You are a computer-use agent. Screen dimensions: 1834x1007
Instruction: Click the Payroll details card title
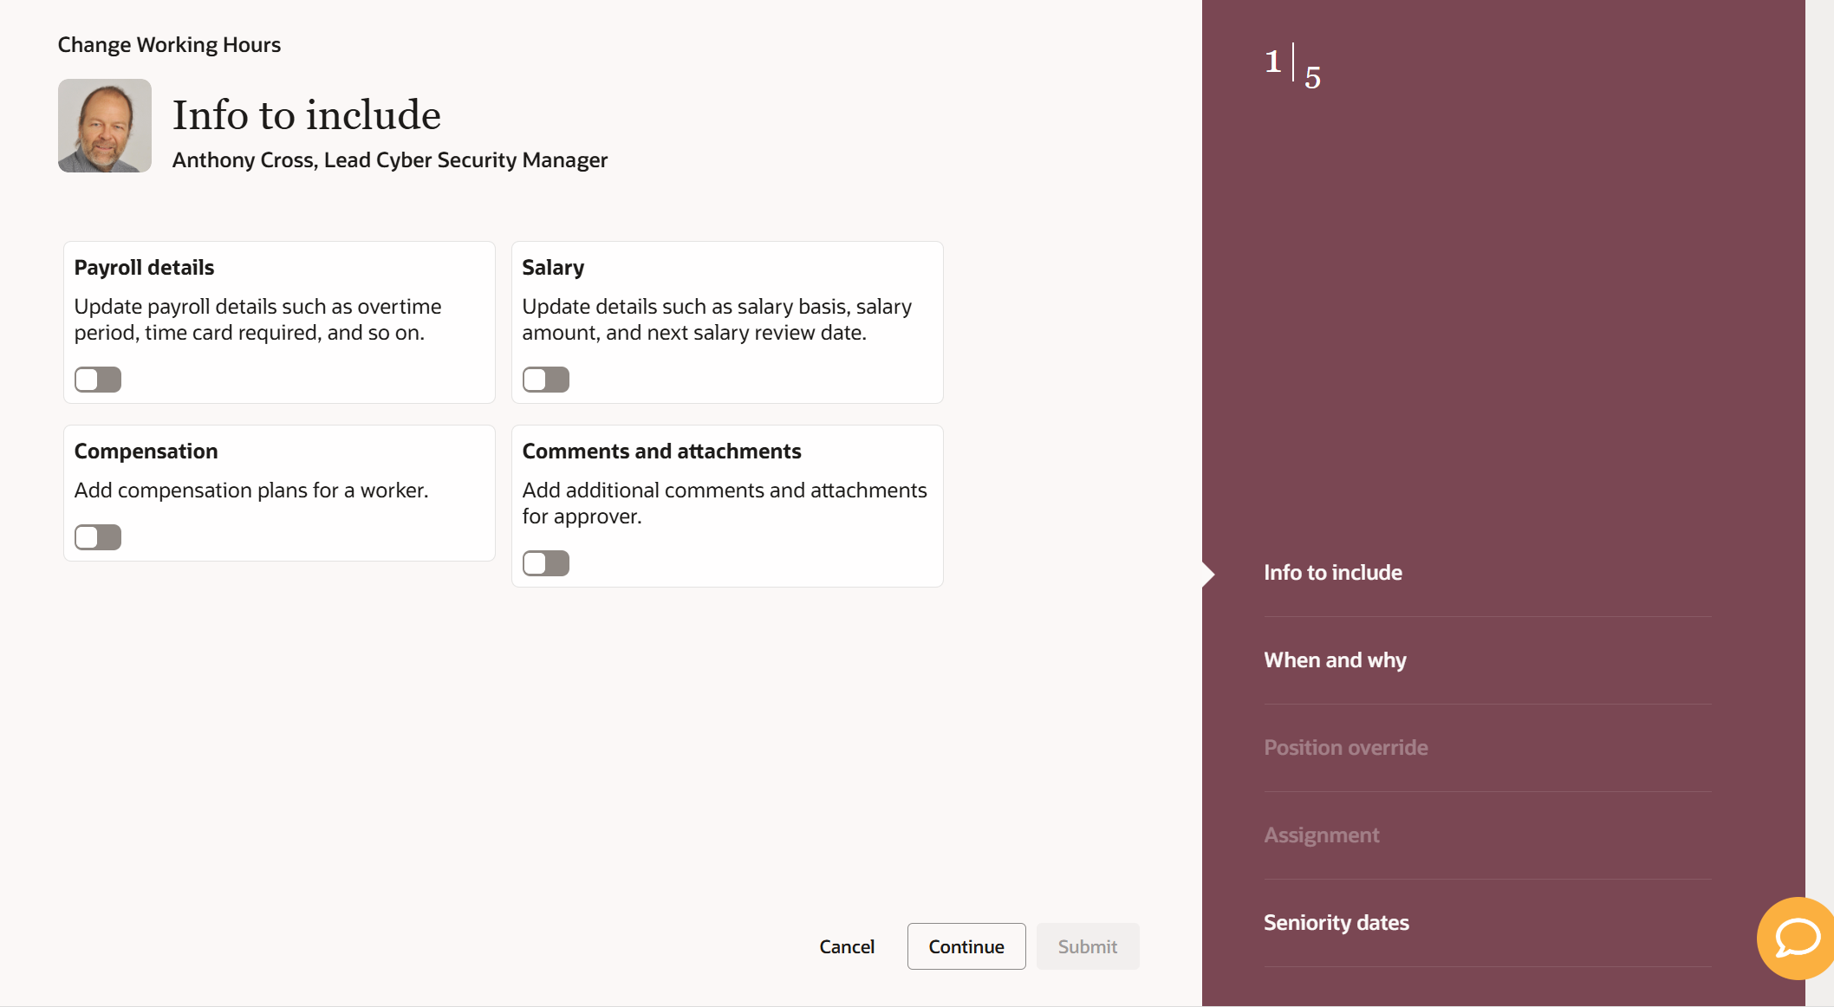144,268
